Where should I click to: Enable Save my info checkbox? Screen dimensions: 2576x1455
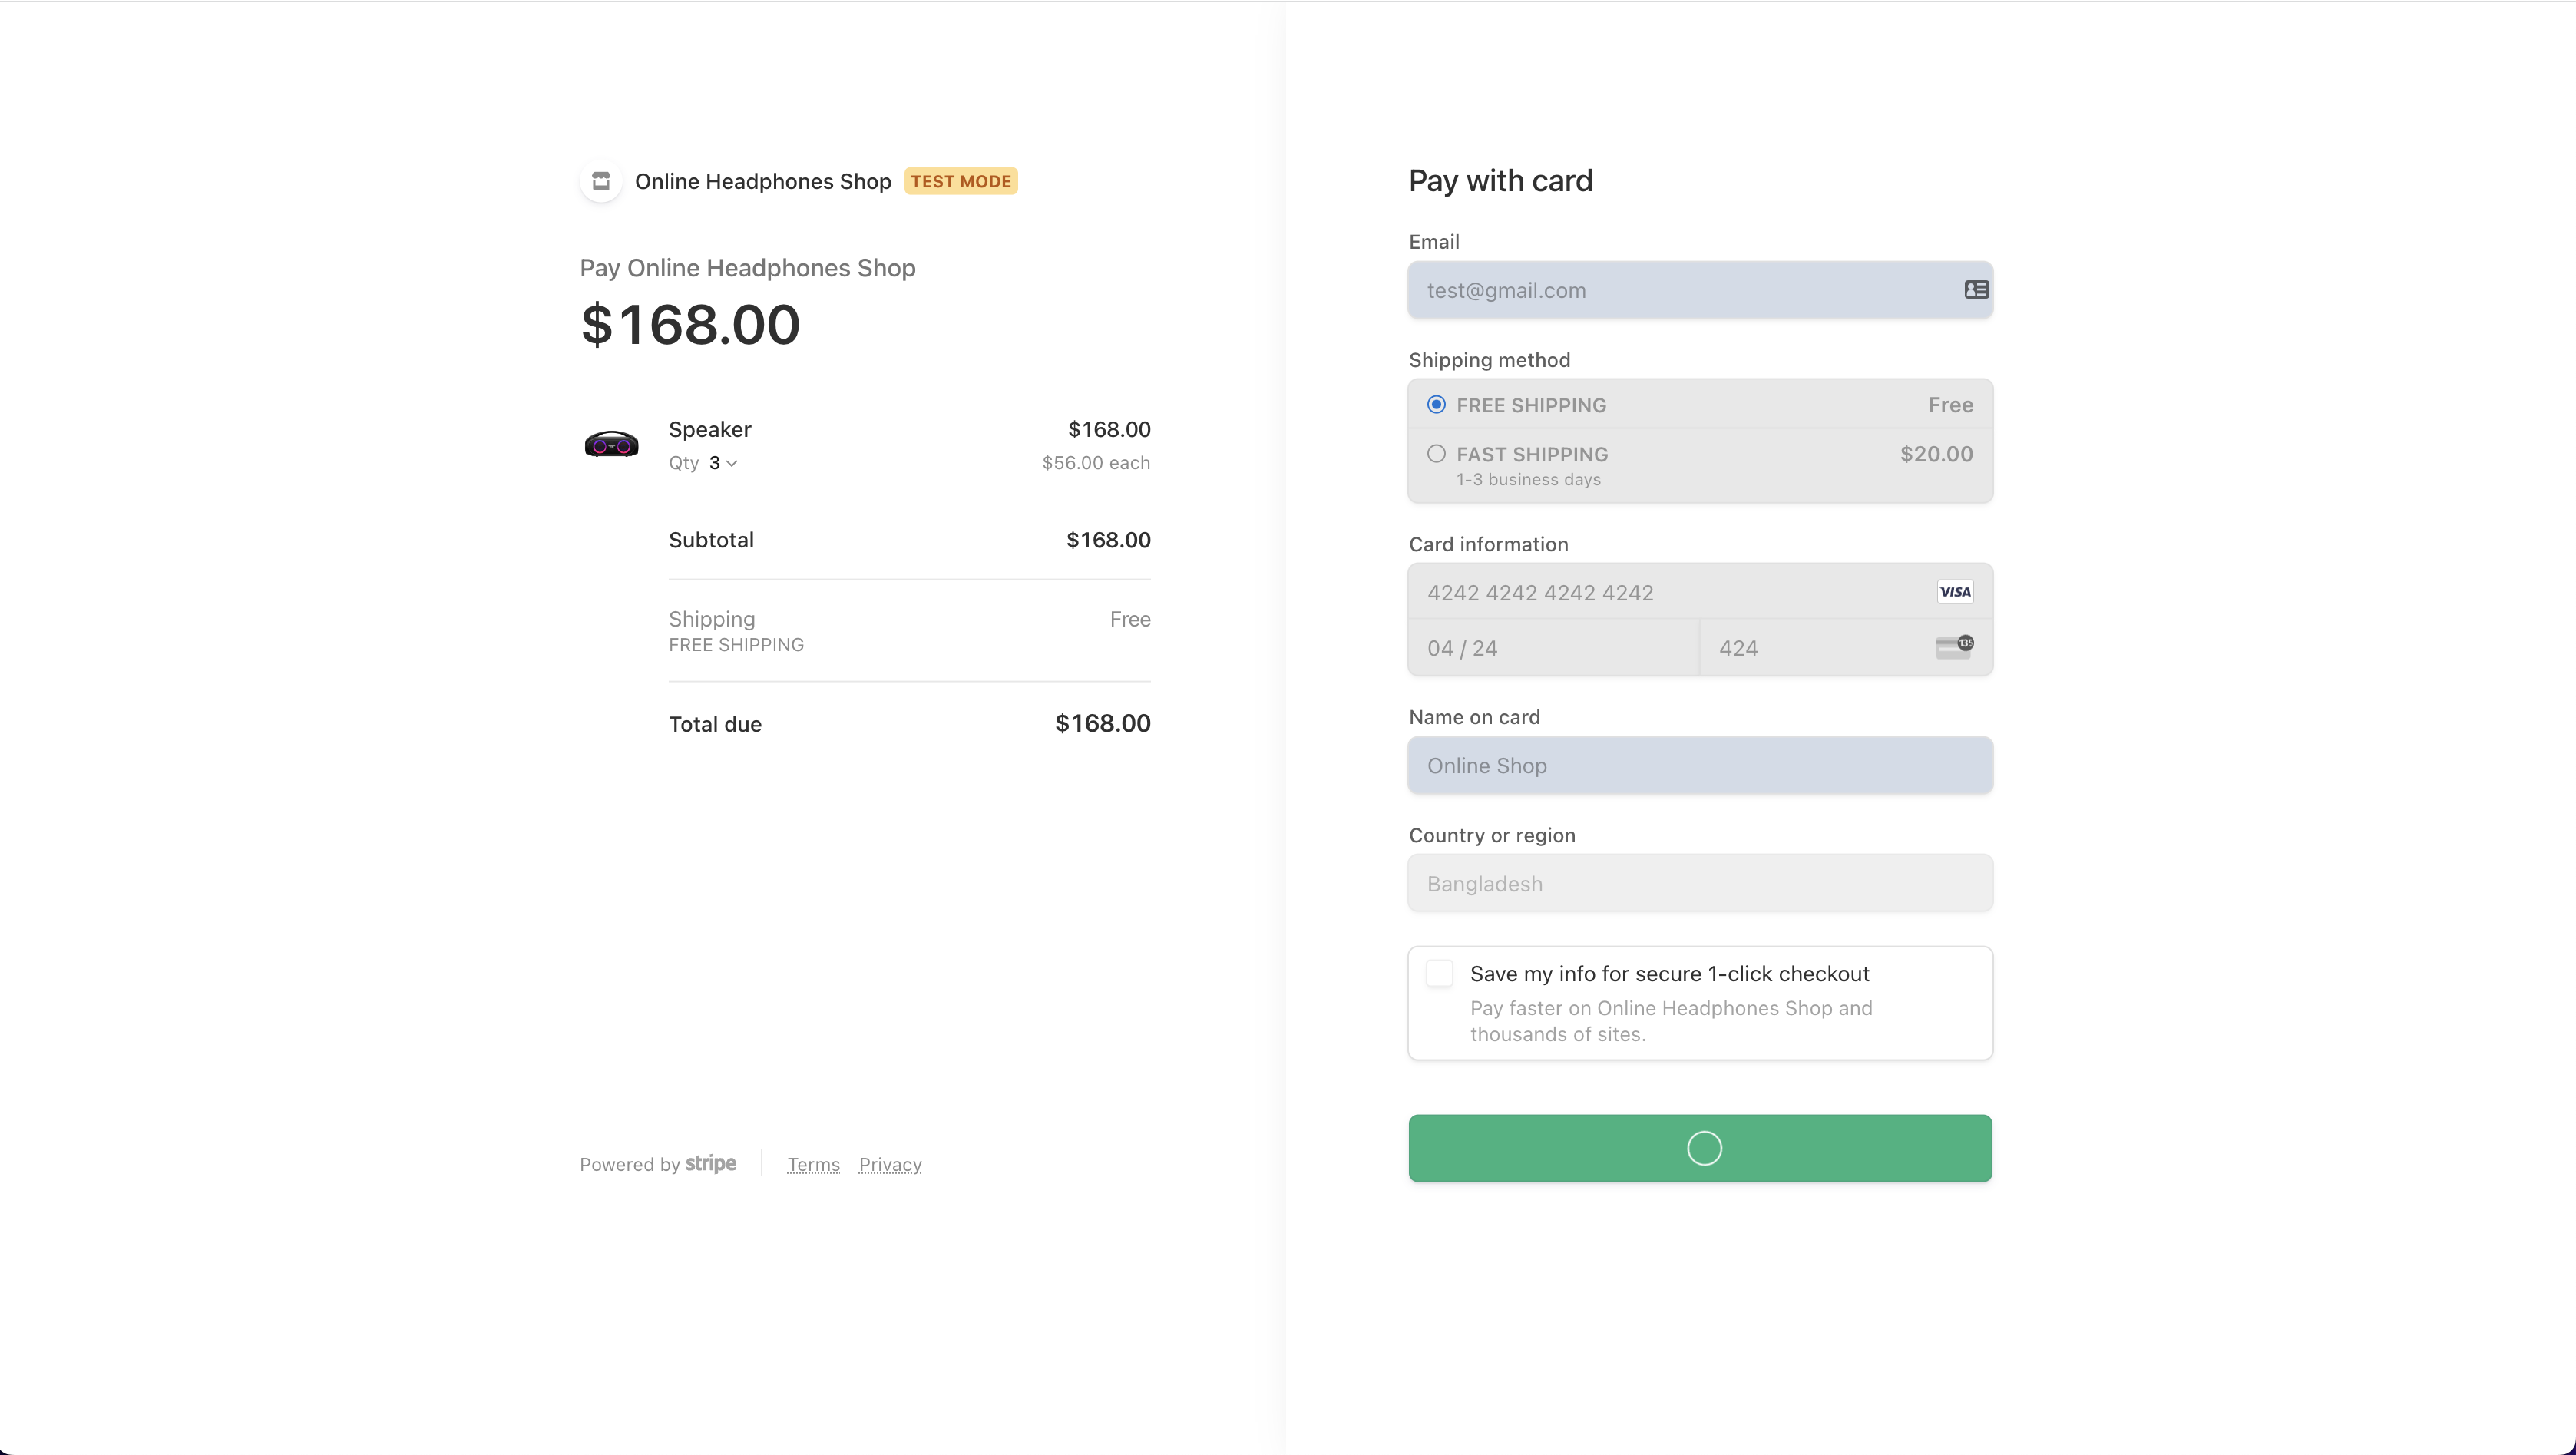point(1439,974)
